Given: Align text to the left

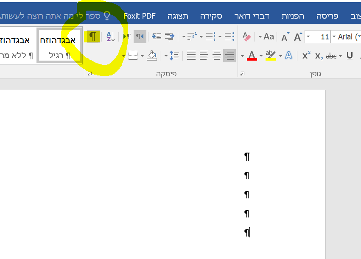Looking at the screenshot, I should [x=204, y=56].
